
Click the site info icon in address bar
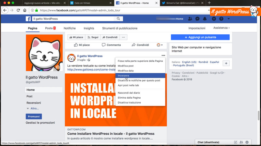click(x=32, y=10)
